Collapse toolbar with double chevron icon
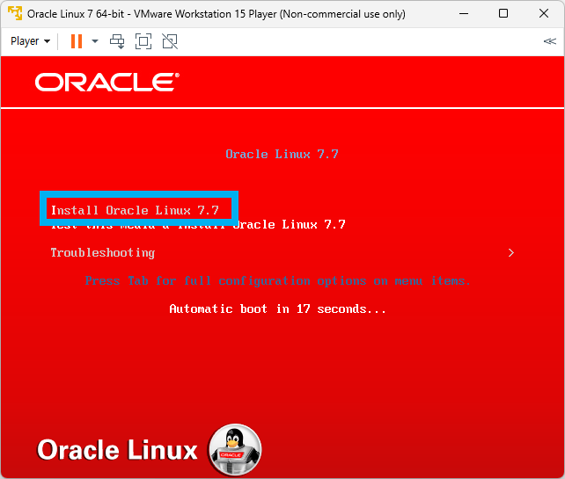 (x=550, y=41)
